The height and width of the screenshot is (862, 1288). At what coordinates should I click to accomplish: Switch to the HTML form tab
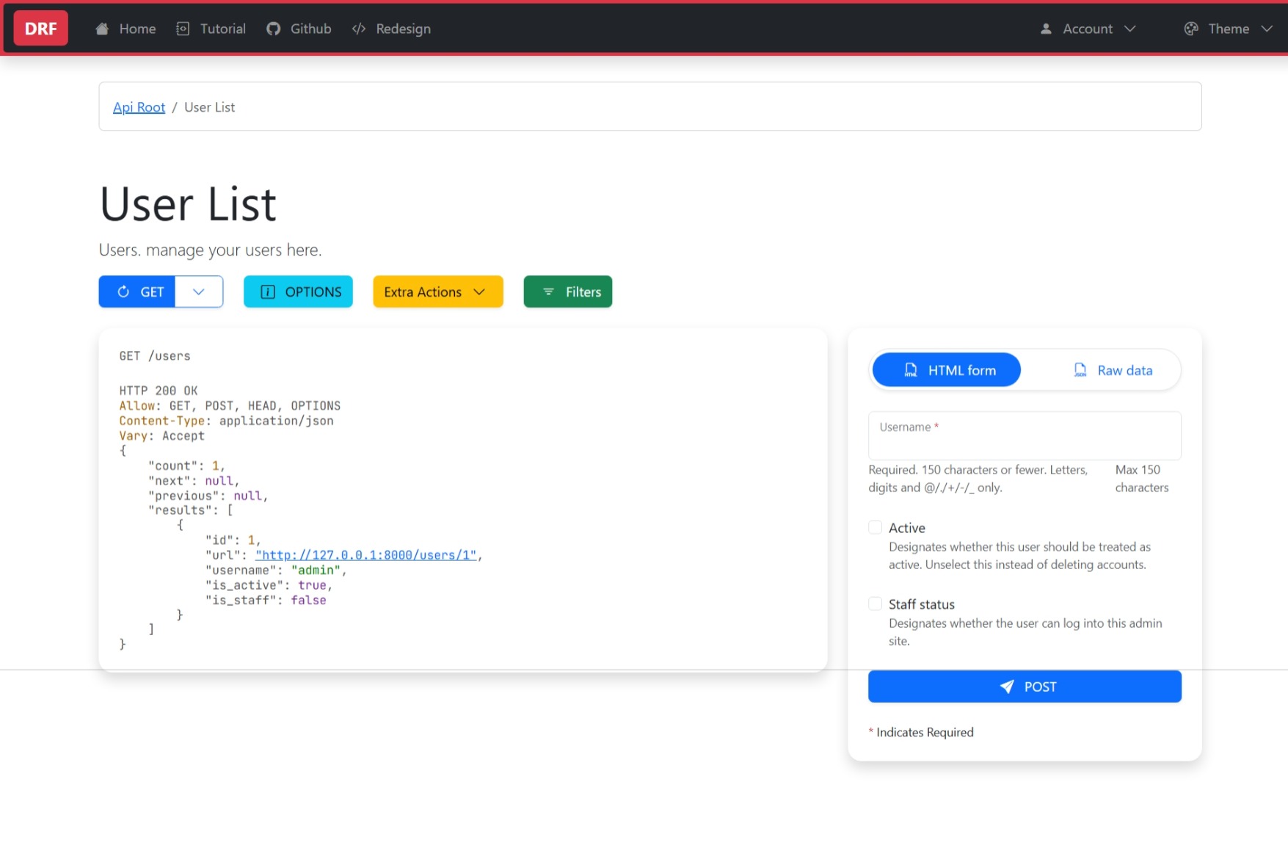pos(946,369)
